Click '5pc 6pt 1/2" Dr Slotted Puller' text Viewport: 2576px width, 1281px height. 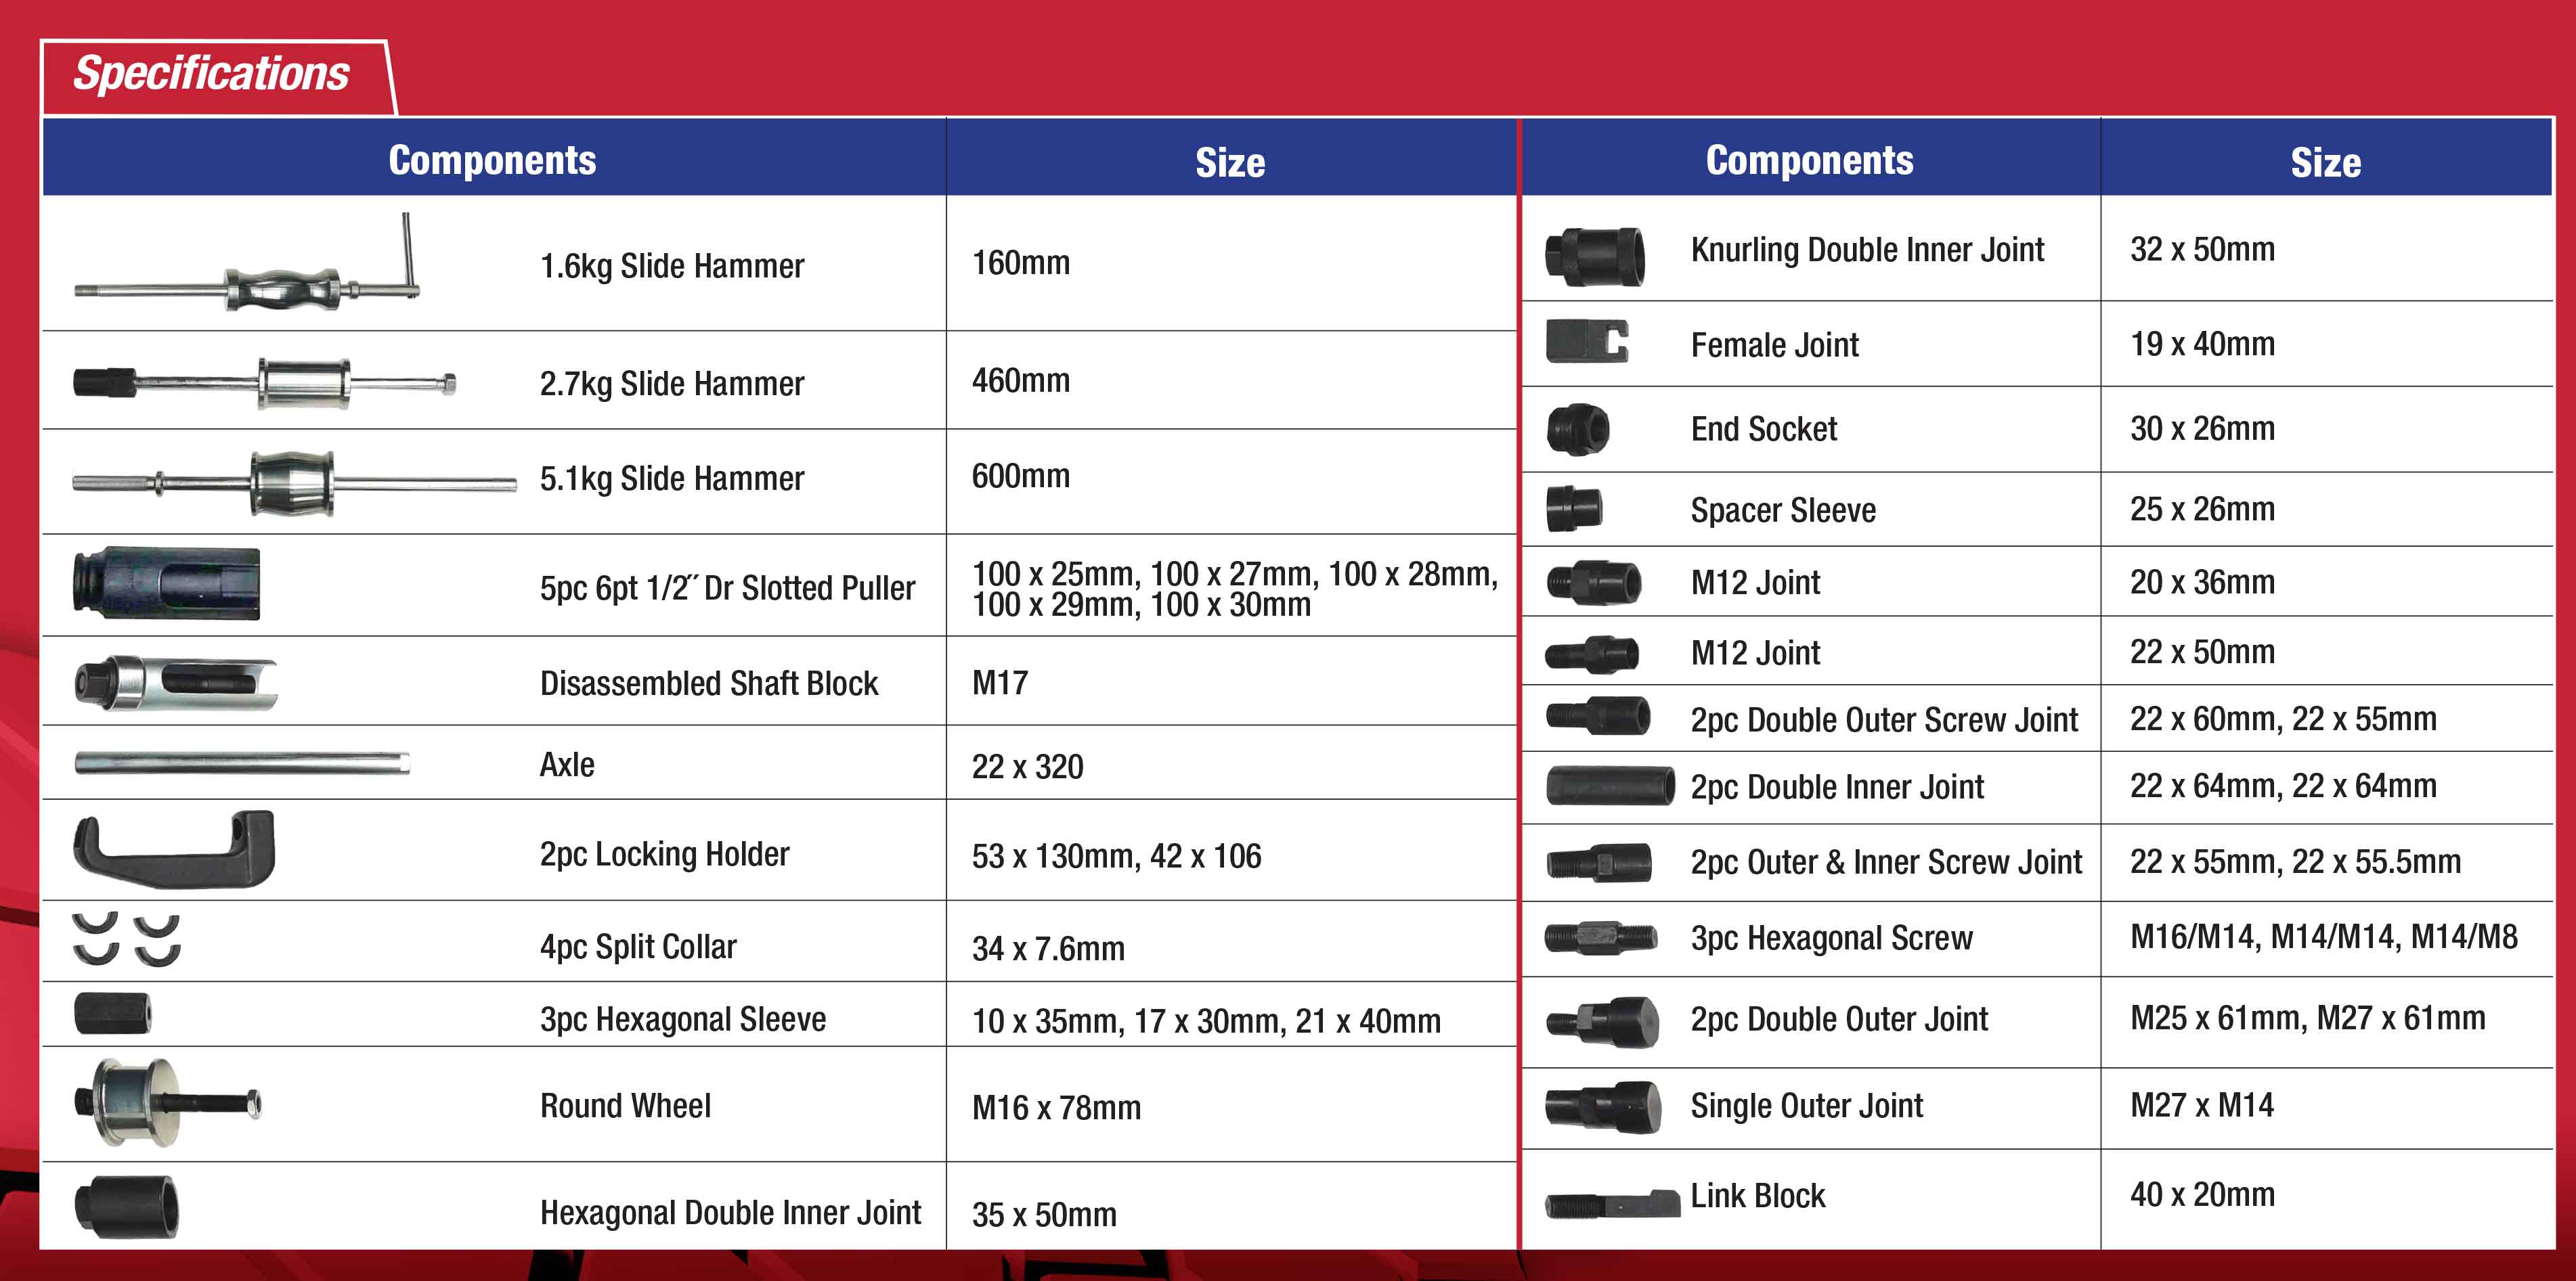pos(728,587)
